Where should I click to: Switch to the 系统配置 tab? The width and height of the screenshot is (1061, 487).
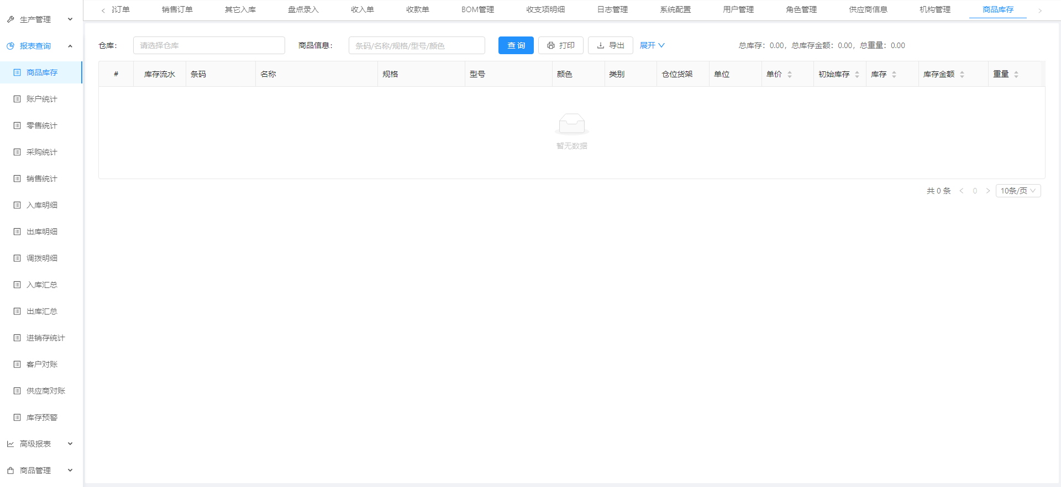pos(675,9)
